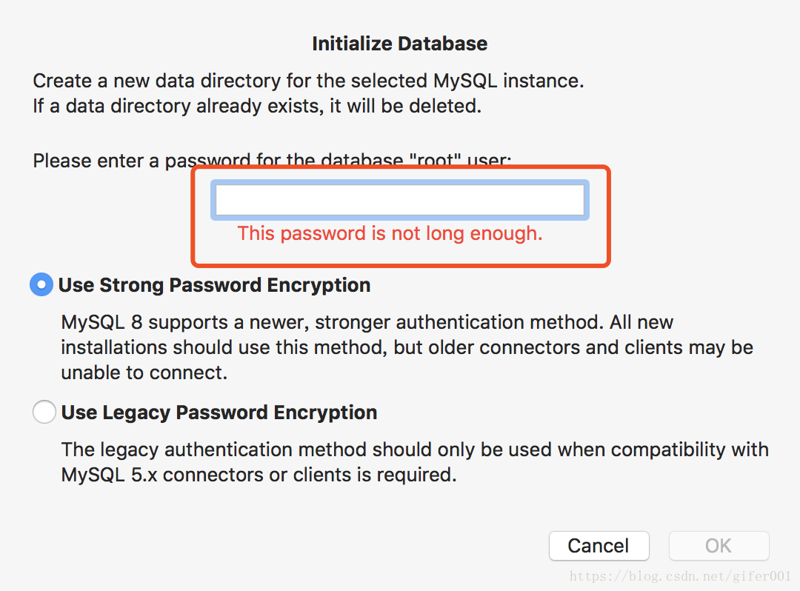Image resolution: width=800 pixels, height=591 pixels.
Task: Click the 'If a data directory already exists' warning line
Action: tap(257, 106)
